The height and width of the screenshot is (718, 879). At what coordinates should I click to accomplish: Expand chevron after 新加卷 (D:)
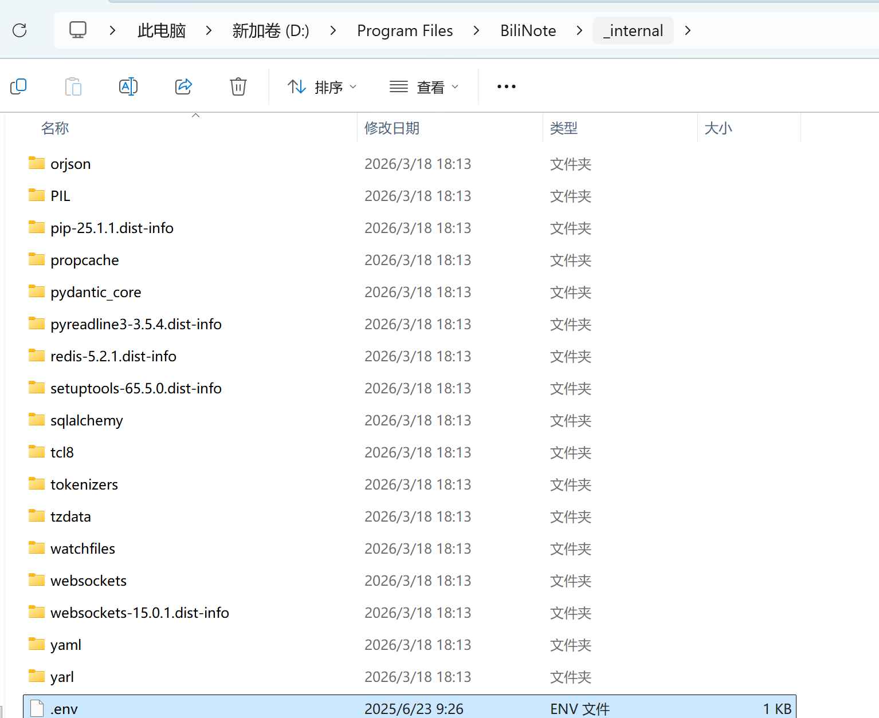pyautogui.click(x=333, y=30)
